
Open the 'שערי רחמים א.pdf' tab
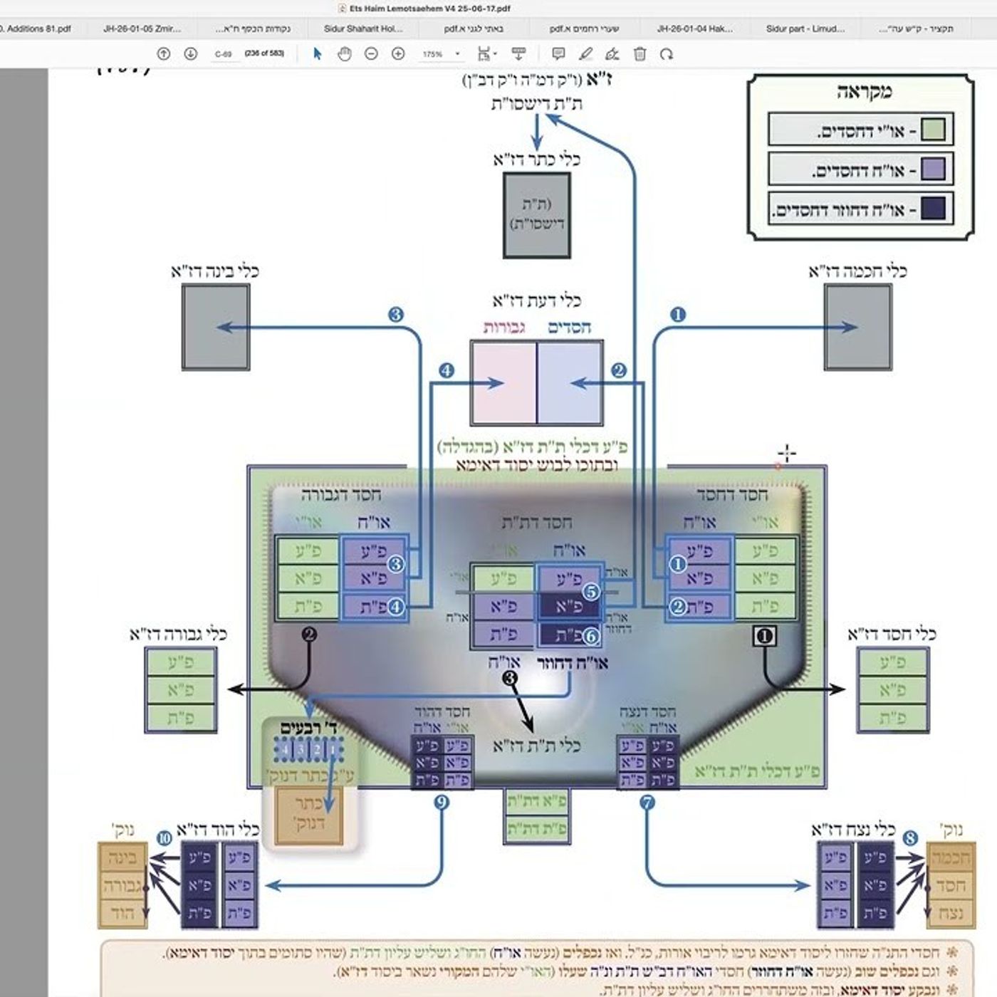(584, 29)
